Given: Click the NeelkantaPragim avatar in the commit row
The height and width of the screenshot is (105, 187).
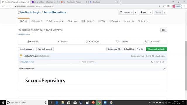Looking at the screenshot, I should [21, 56].
